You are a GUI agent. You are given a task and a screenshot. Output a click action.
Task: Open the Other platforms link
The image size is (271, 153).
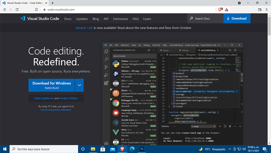(x=44, y=98)
